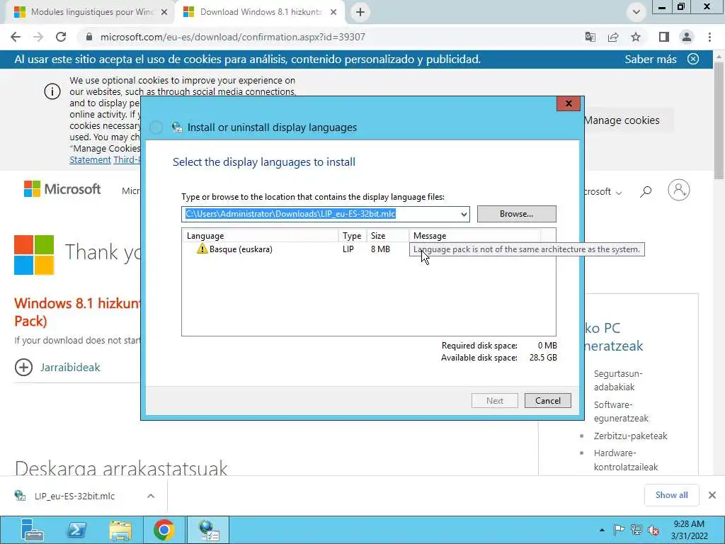The height and width of the screenshot is (544, 725).
Task: Click the Message column header
Action: 474,235
